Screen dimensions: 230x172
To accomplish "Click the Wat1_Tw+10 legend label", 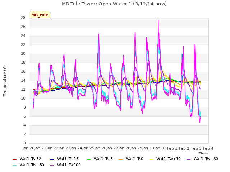I will 169,159.
